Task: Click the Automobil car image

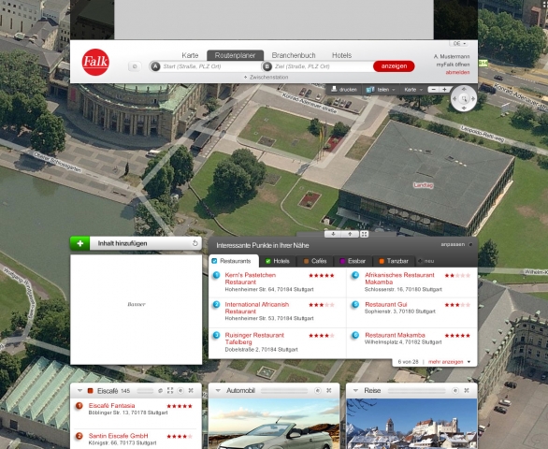Action: tap(274, 424)
